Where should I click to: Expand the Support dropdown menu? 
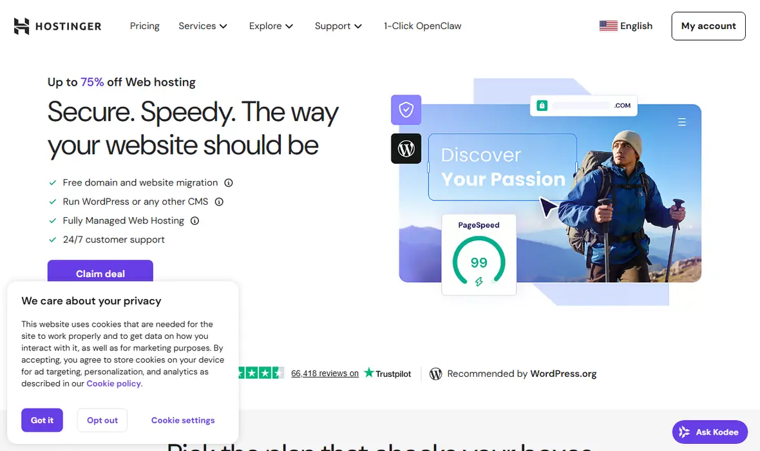pyautogui.click(x=338, y=26)
